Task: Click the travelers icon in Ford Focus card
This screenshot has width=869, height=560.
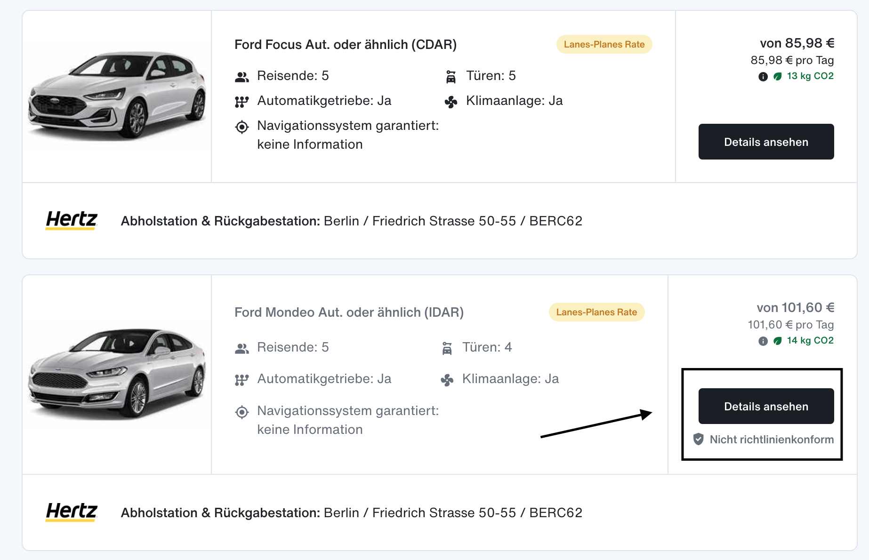Action: click(x=242, y=77)
